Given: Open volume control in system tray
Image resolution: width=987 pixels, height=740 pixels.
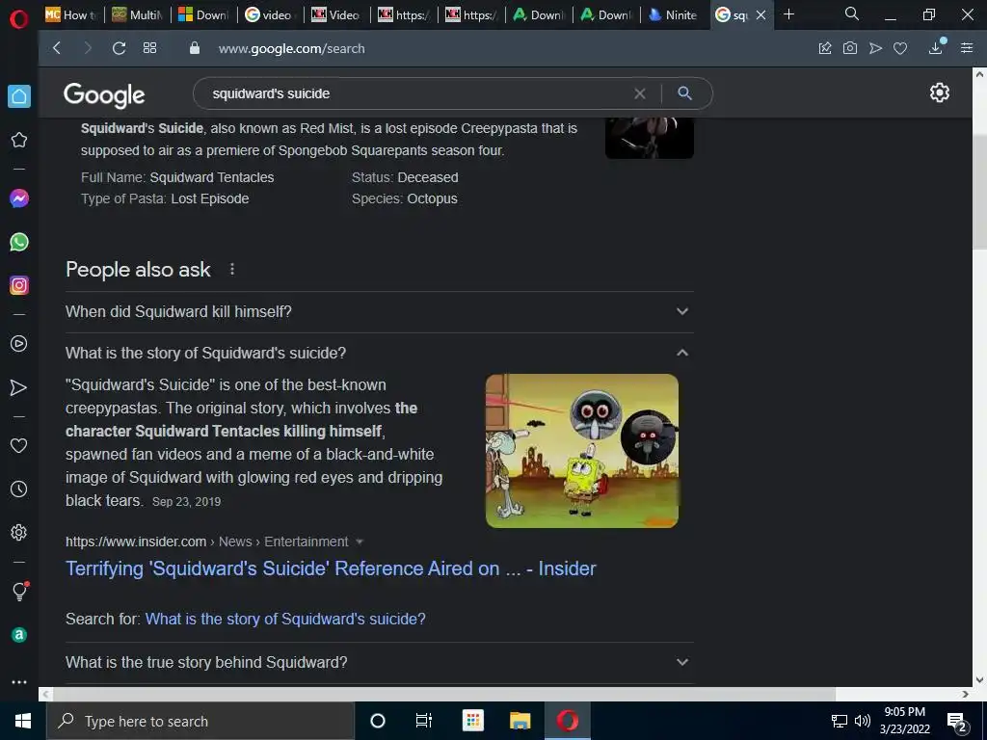Looking at the screenshot, I should 862,721.
